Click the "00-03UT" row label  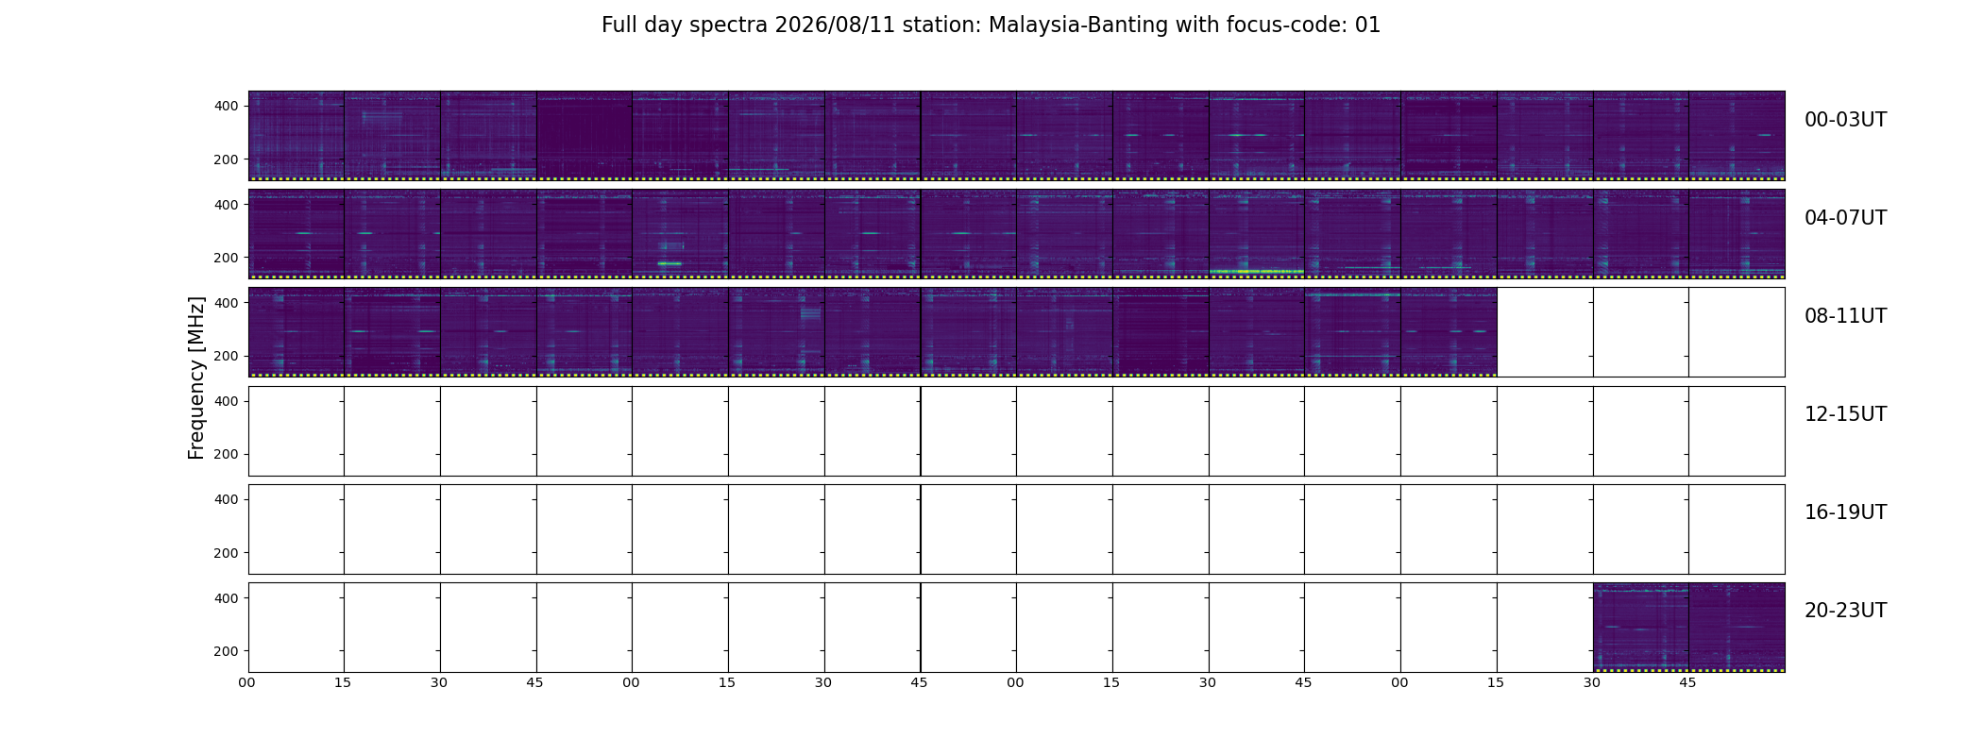pyautogui.click(x=1845, y=120)
